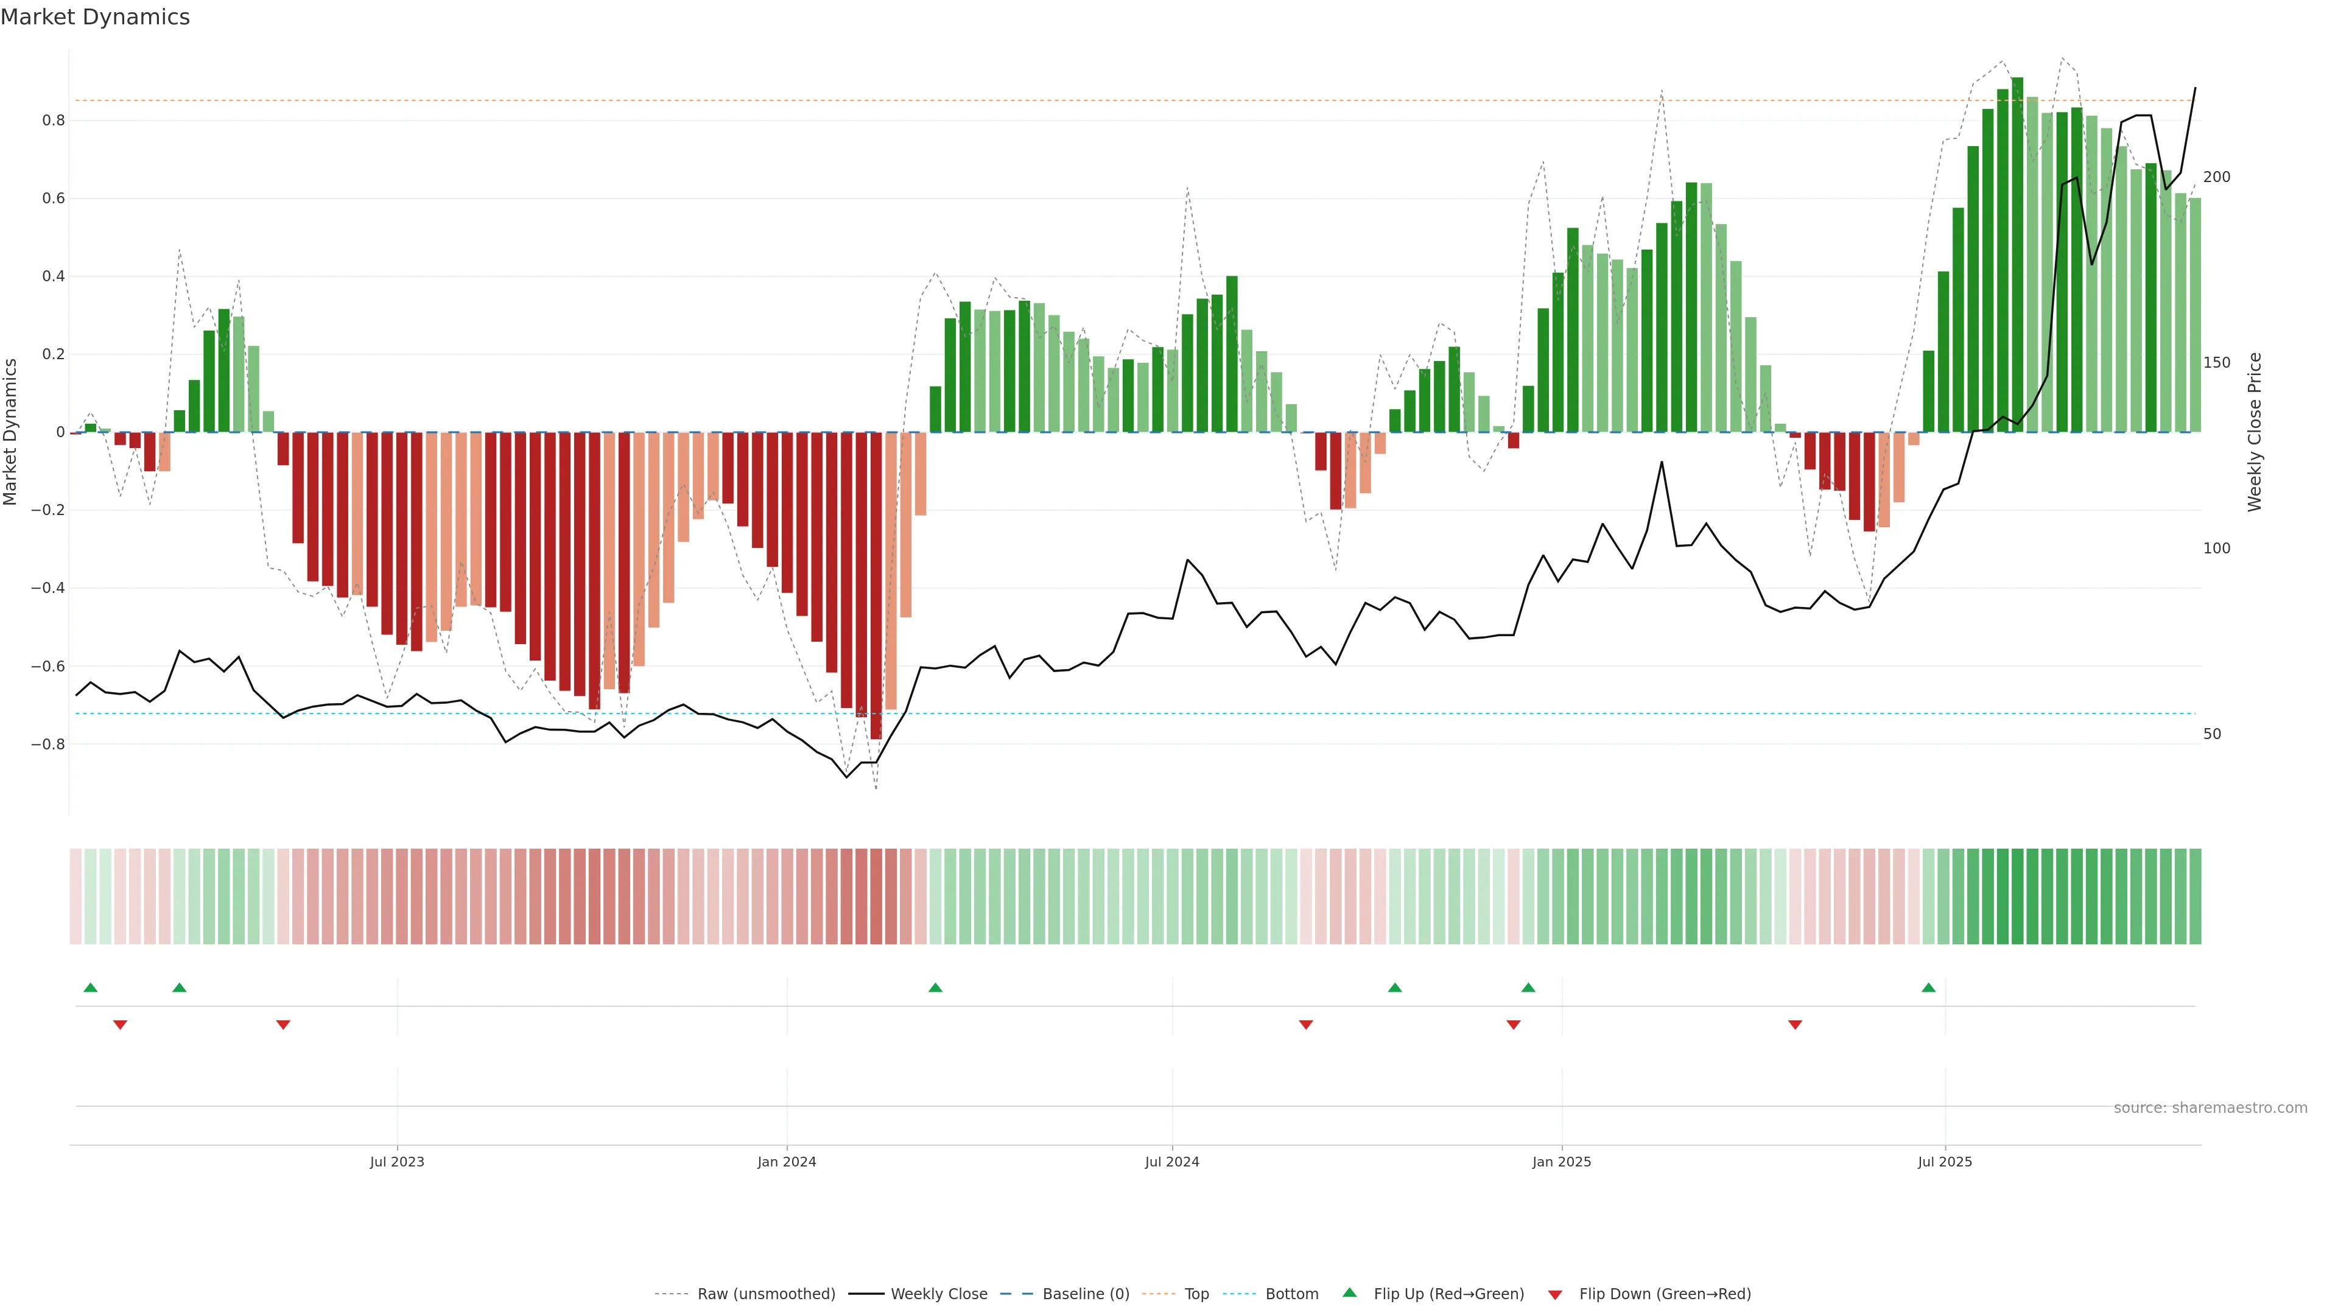2338x1315 pixels.
Task: Click the green flip-up marker nearest January 2025
Action: (x=1528, y=987)
